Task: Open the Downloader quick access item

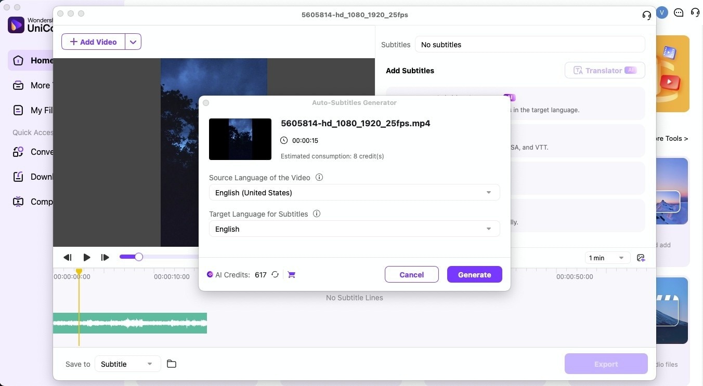Action: point(31,177)
